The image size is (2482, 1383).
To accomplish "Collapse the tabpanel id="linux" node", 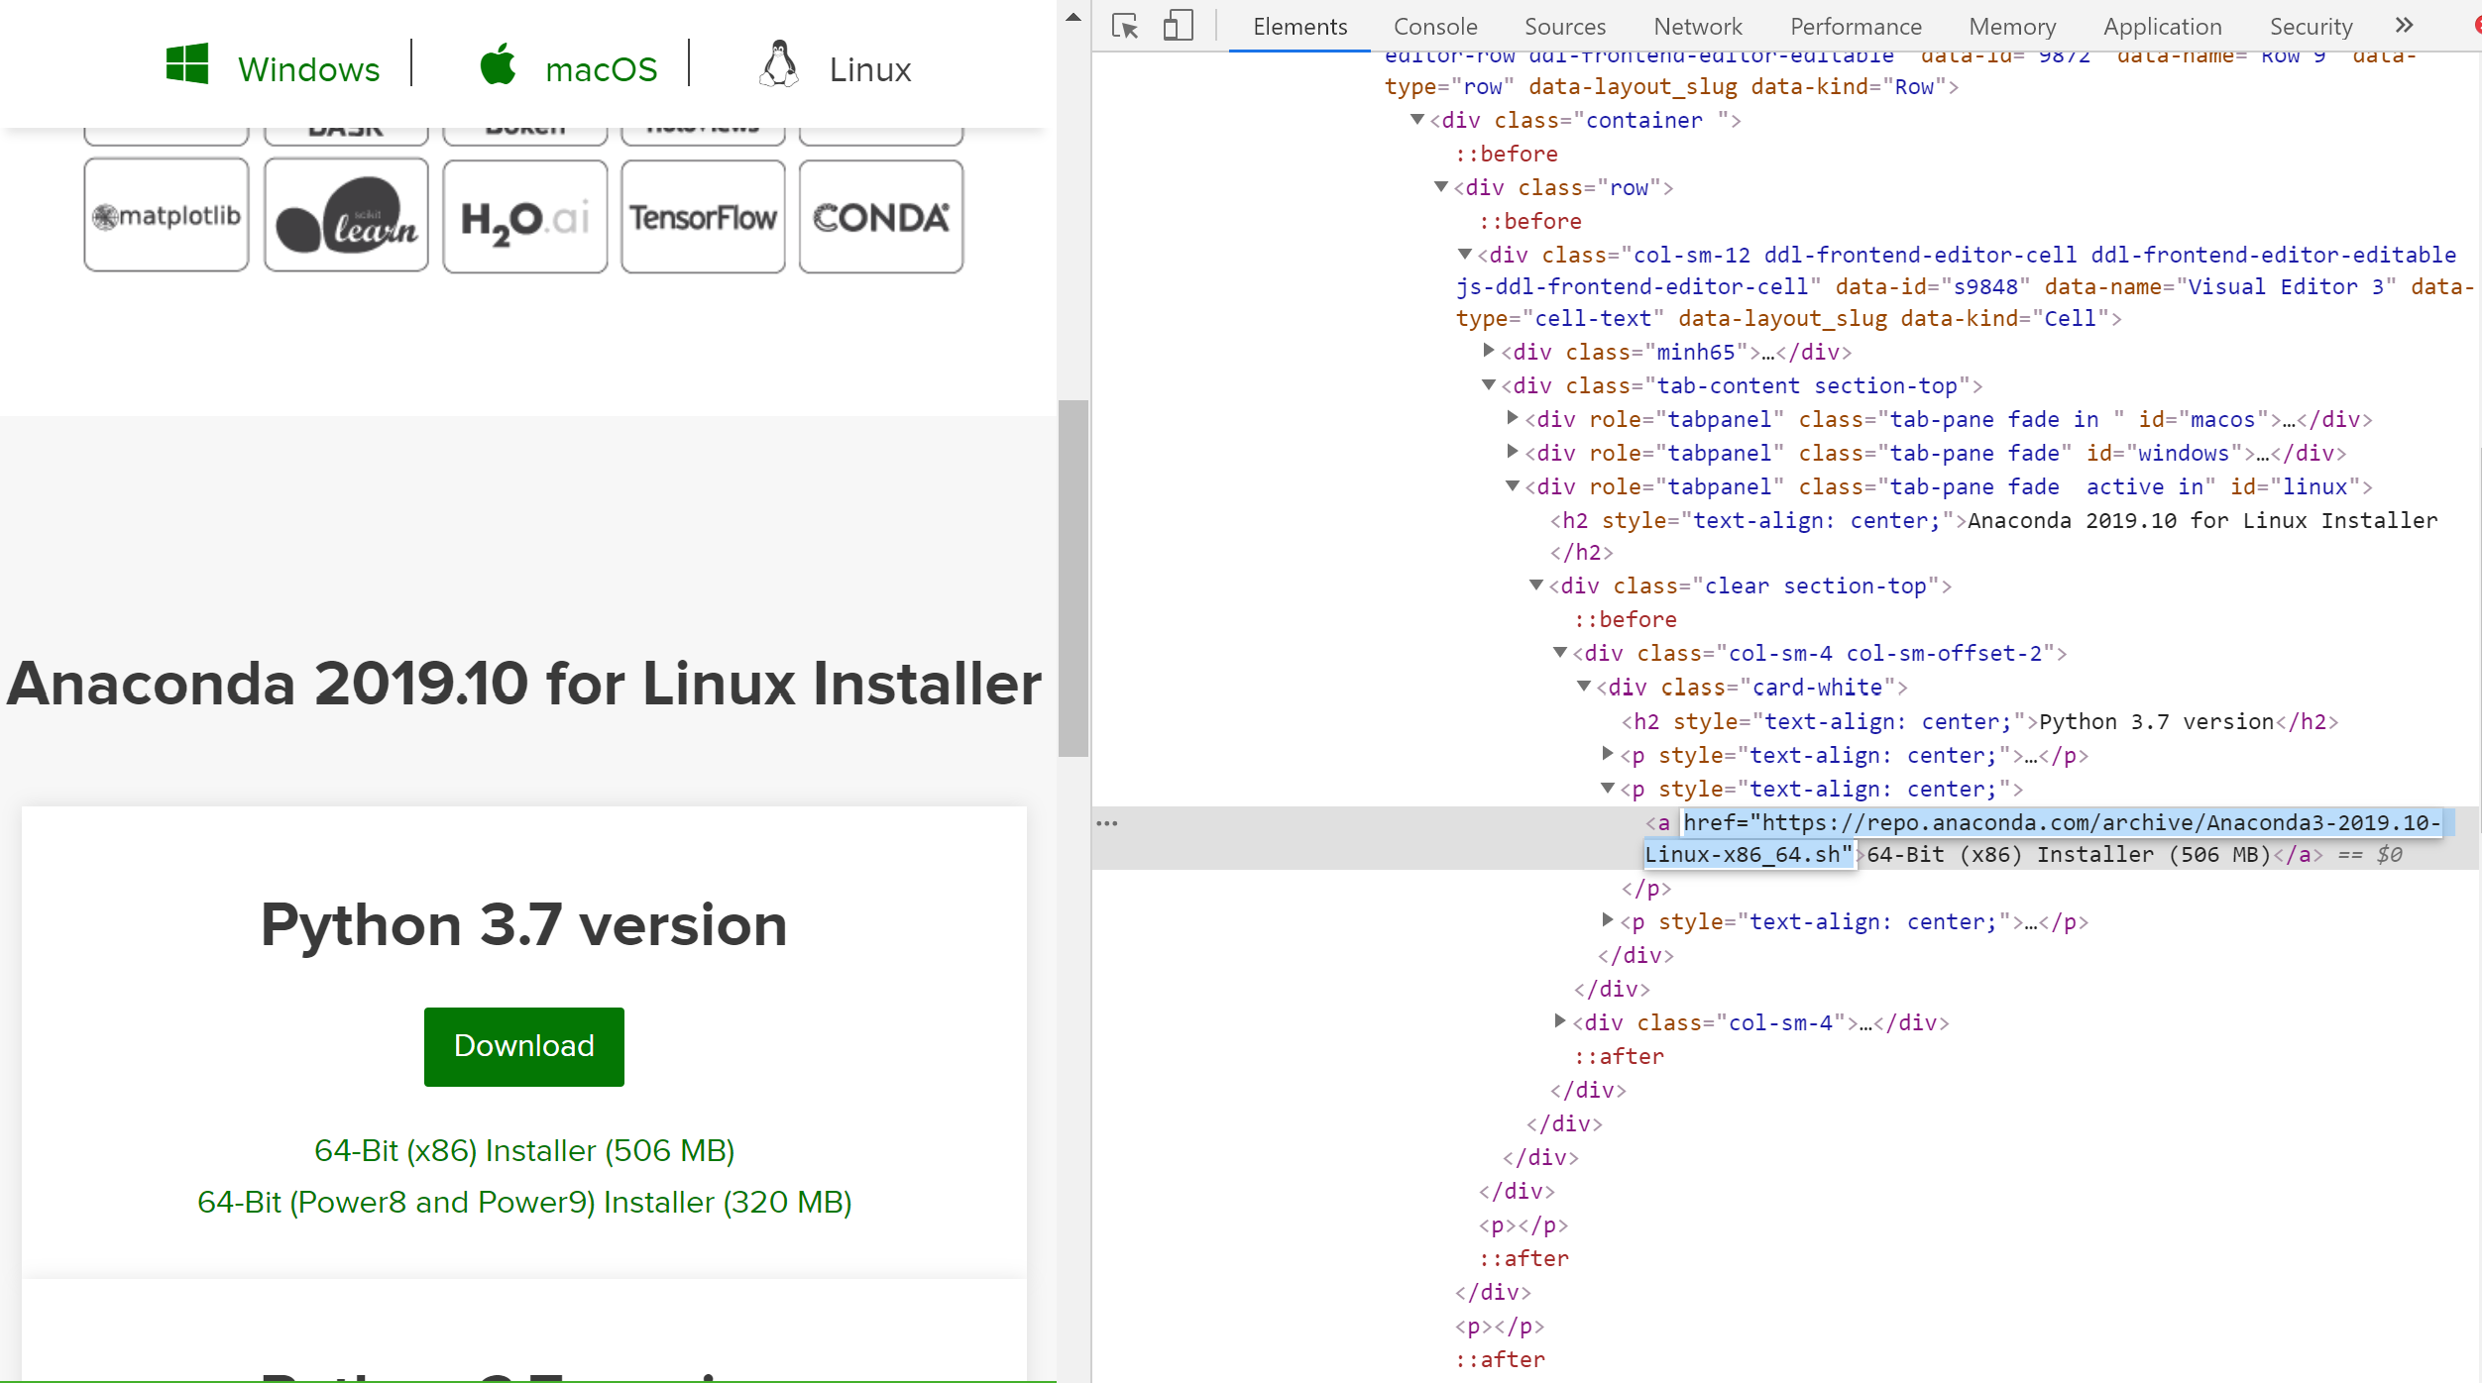I will click(1513, 486).
